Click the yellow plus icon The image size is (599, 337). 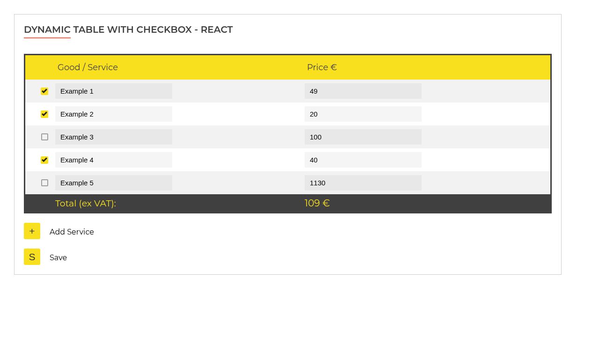[32, 231]
